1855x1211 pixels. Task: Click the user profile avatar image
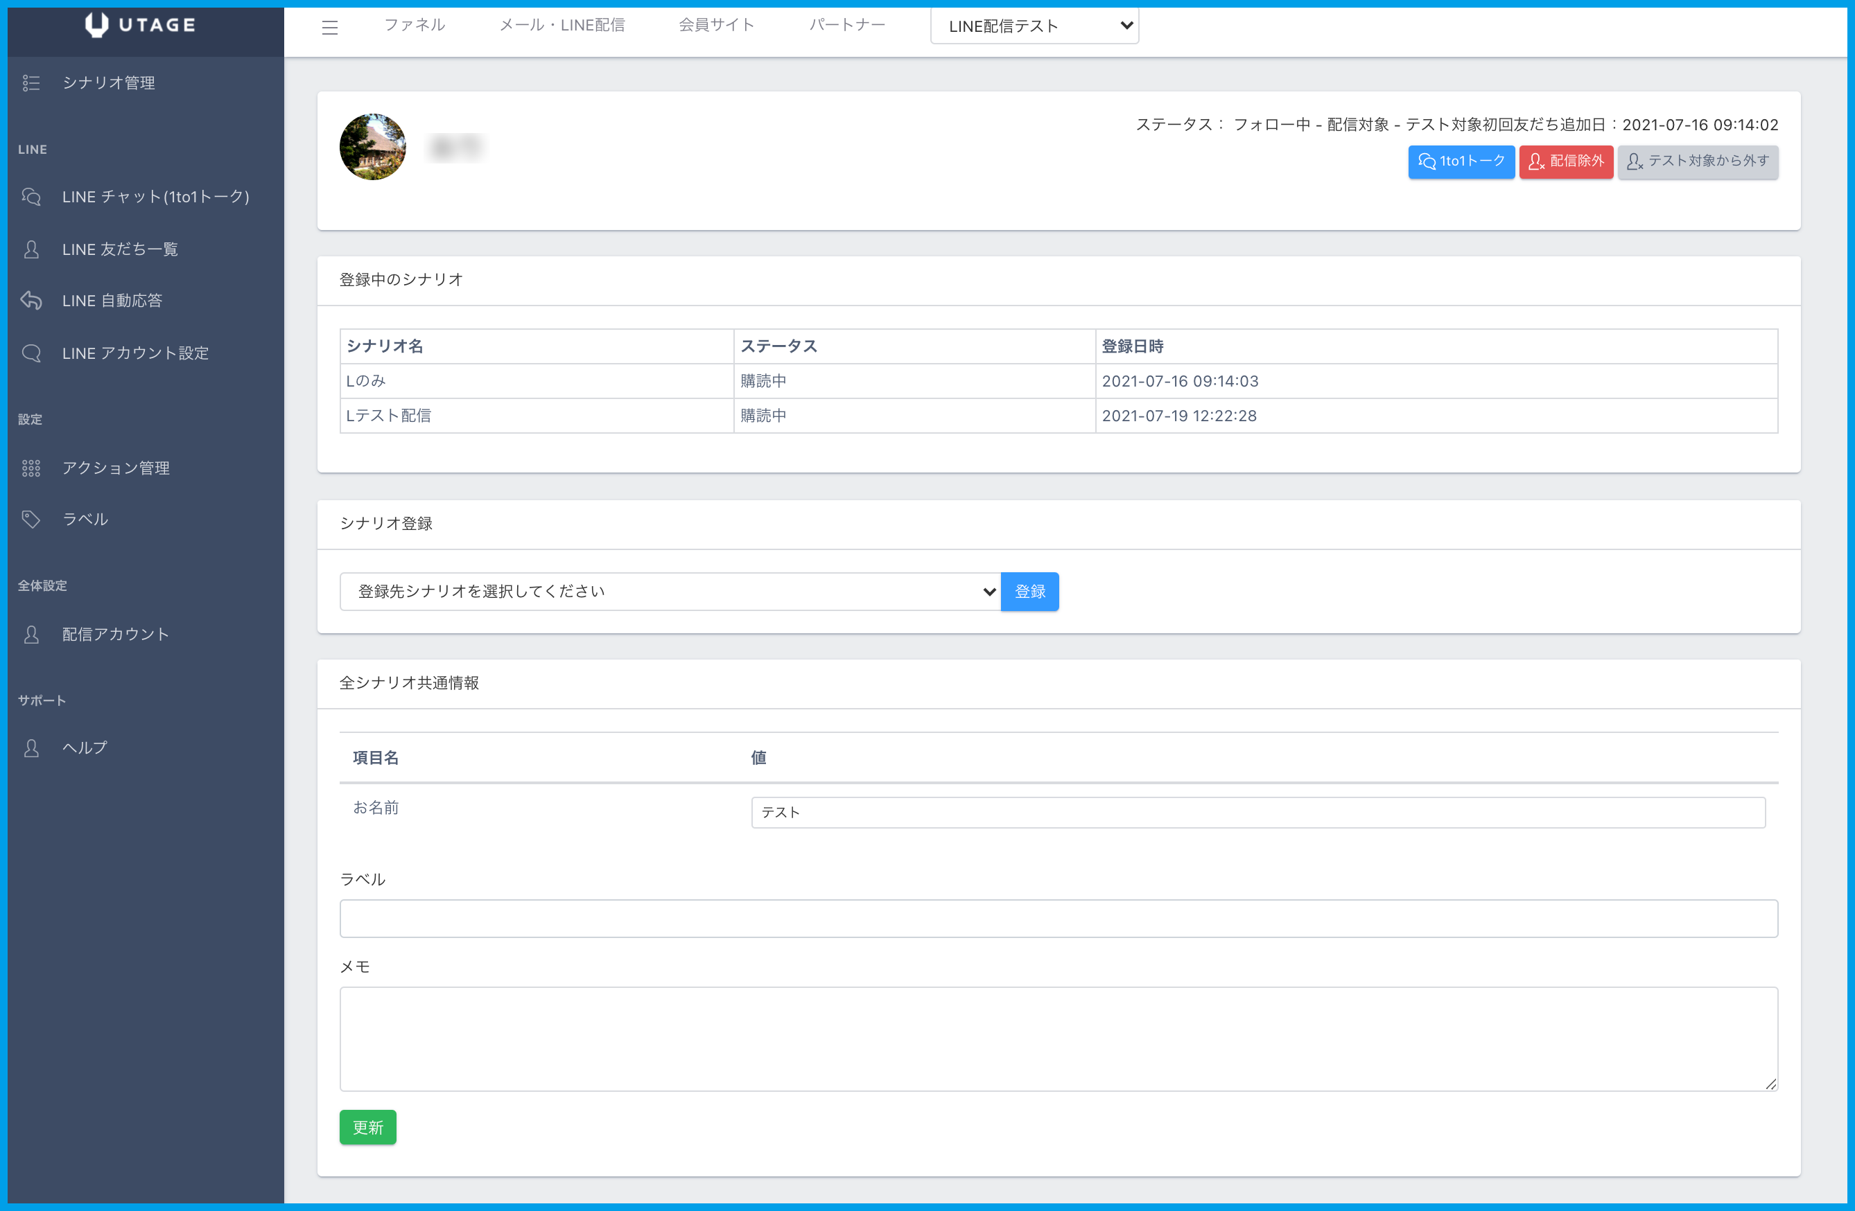[x=372, y=147]
